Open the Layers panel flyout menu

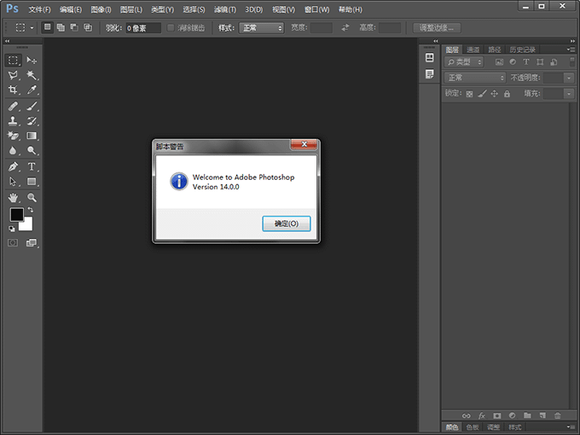click(571, 49)
